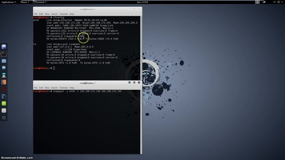Open Help menu in lower terminal
This screenshot has width=285, height=160.
(72, 88)
